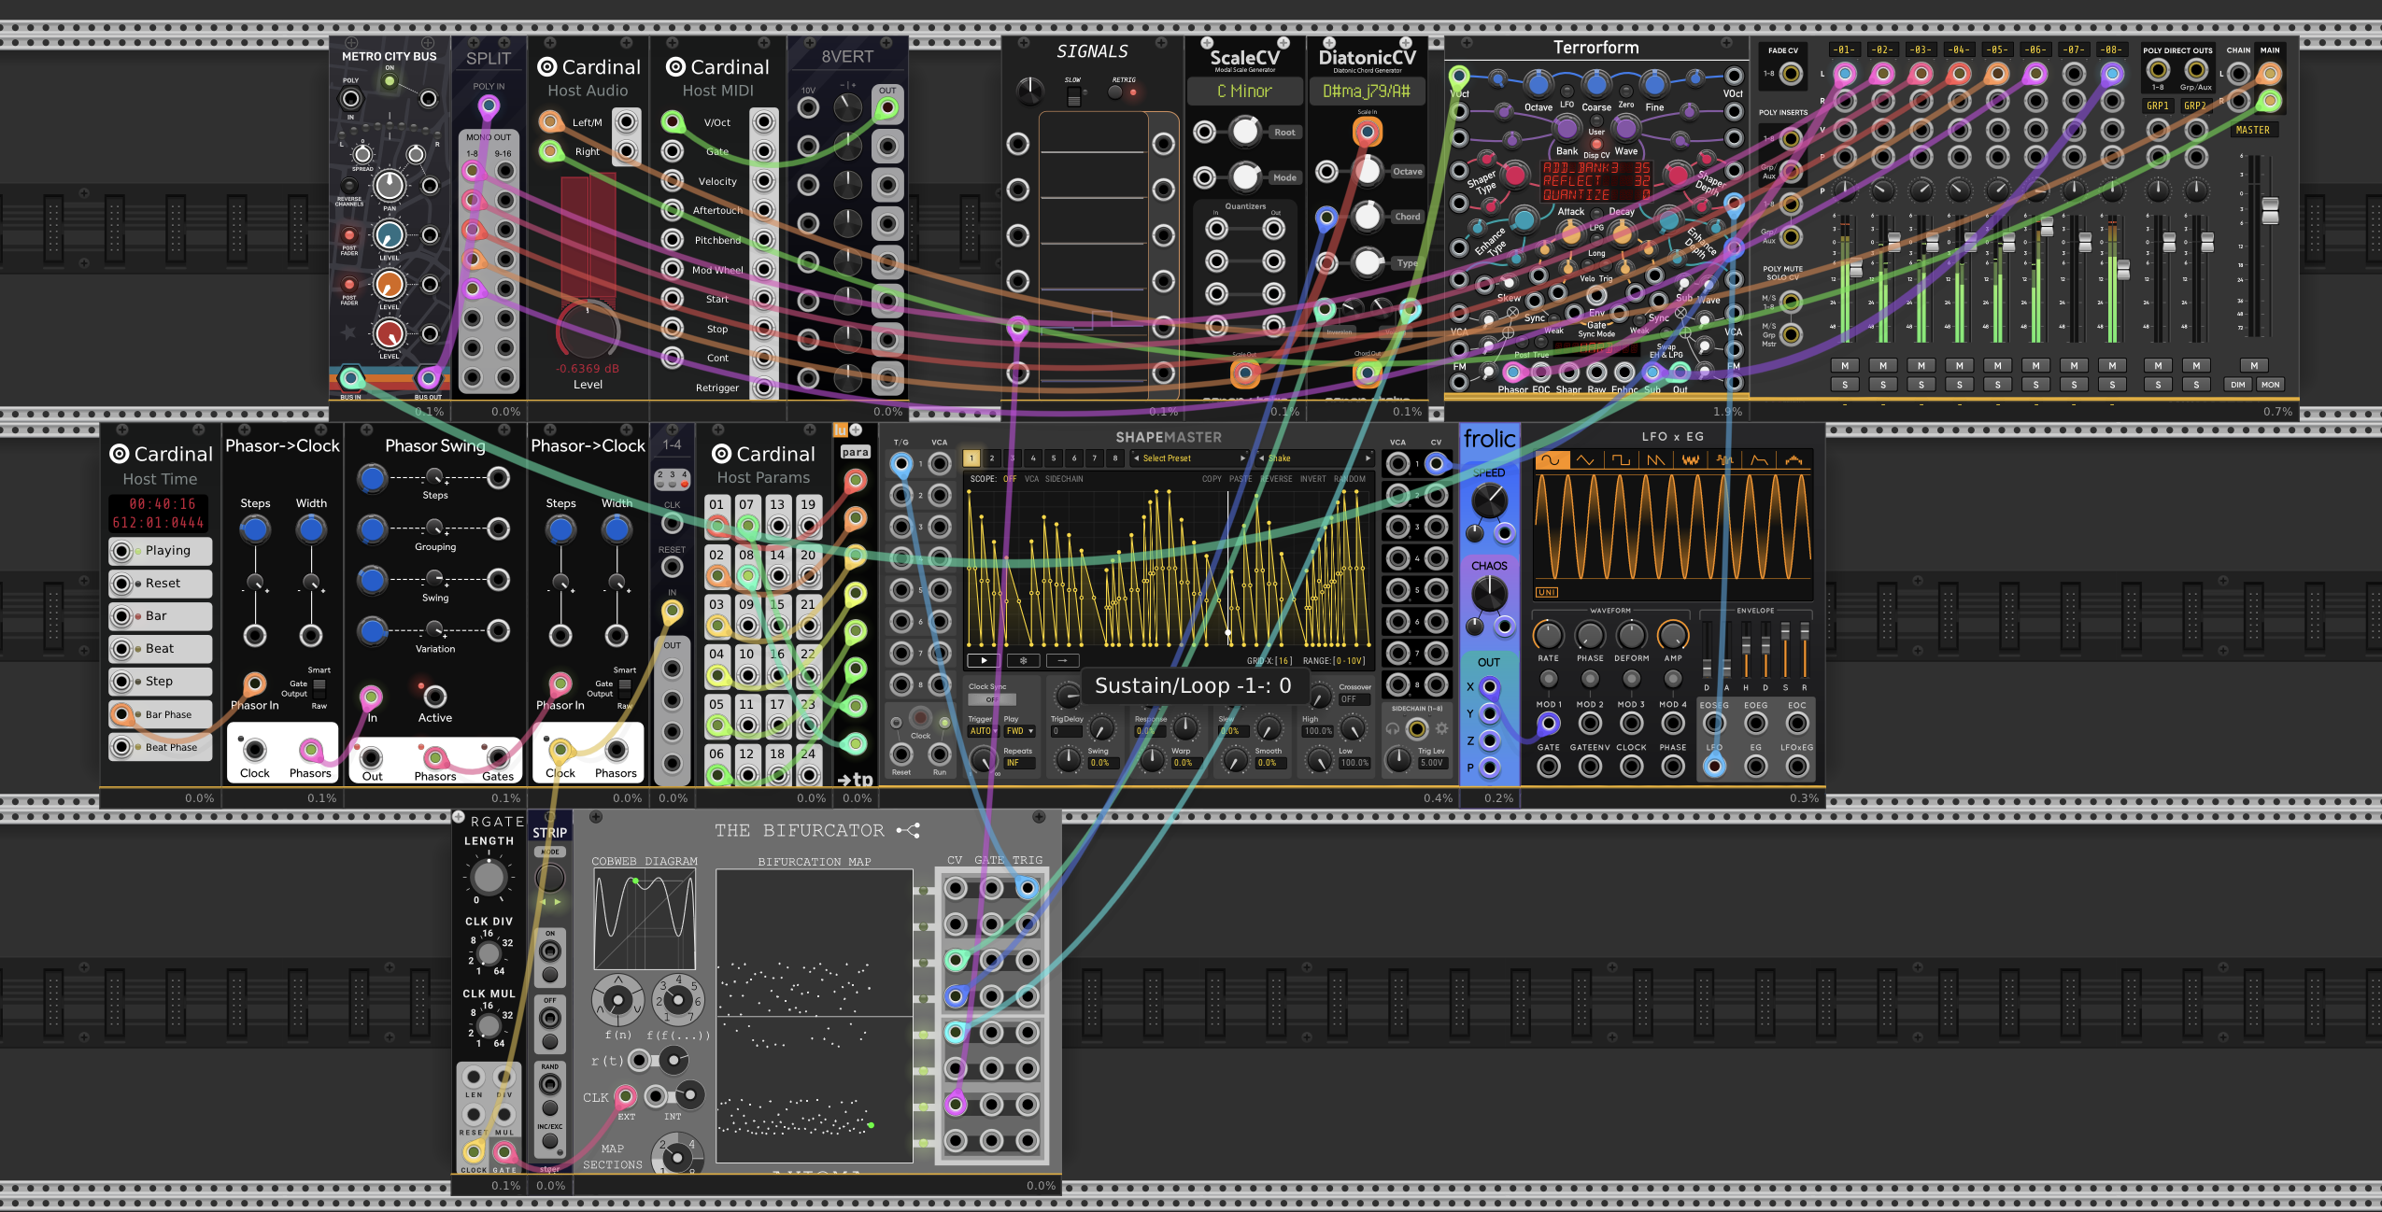Image resolution: width=2382 pixels, height=1212 pixels.
Task: Open the DiatonicCV chord display
Action: 1367,92
